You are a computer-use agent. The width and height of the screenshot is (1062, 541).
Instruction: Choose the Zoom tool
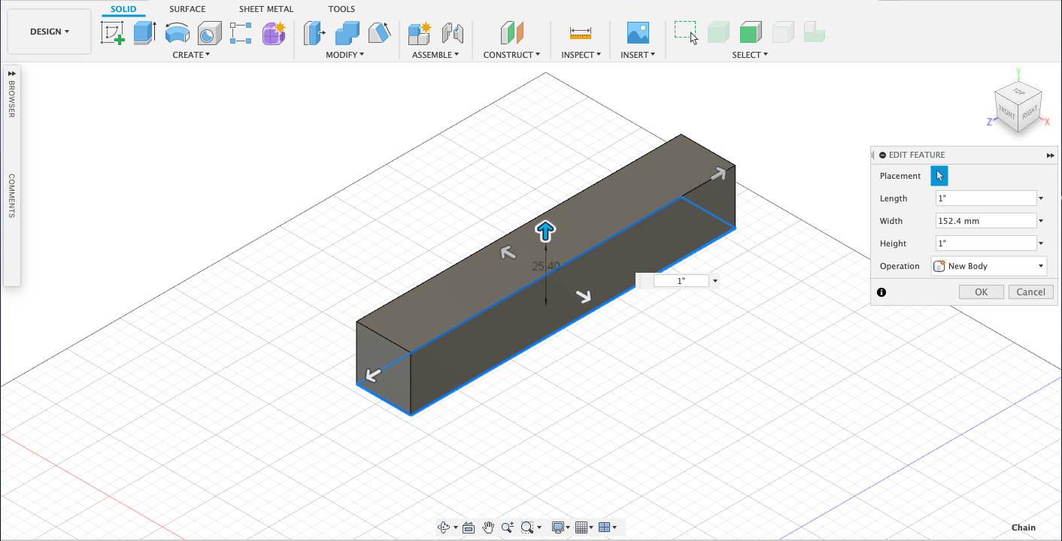(x=508, y=527)
